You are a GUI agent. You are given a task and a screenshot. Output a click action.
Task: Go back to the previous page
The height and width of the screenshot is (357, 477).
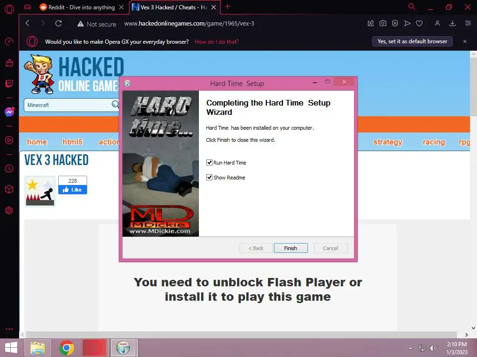pyautogui.click(x=27, y=23)
